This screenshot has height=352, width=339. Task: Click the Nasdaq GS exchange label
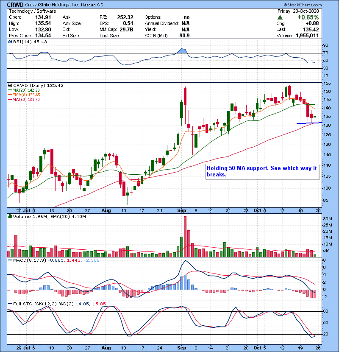(x=92, y=5)
